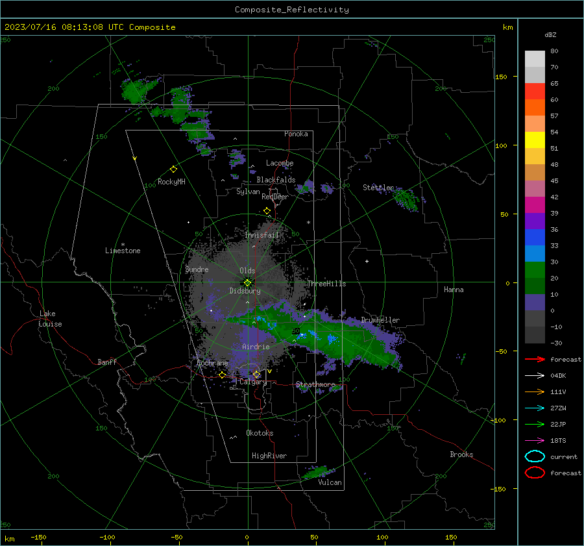Click the km unit label at top right

(x=507, y=27)
